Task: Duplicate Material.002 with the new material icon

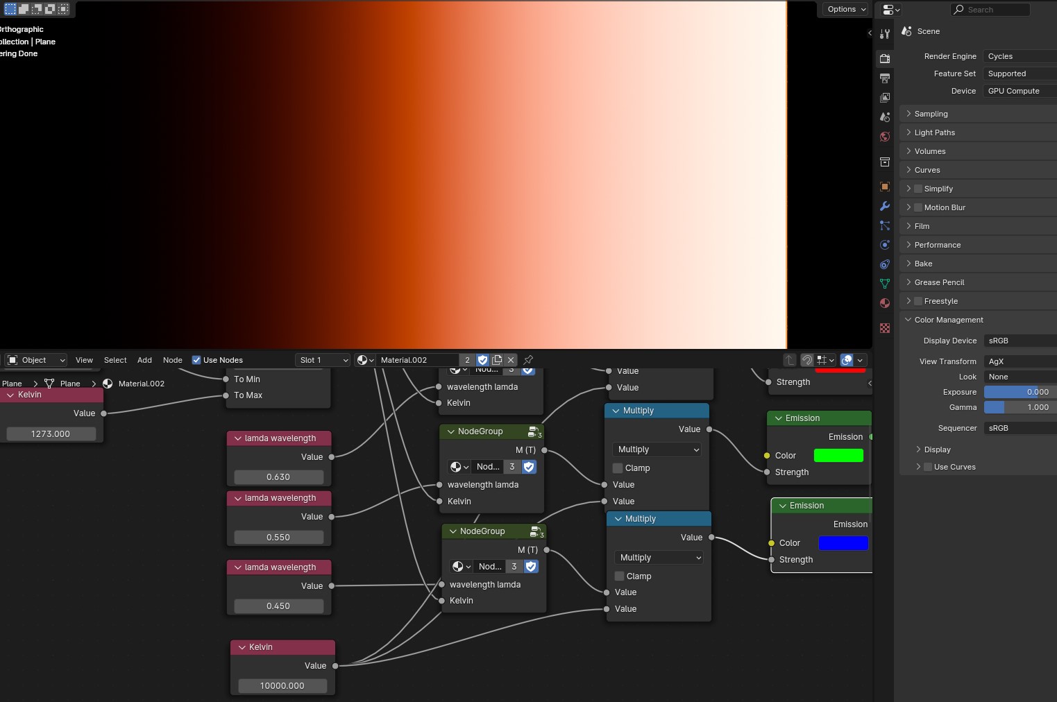Action: coord(497,360)
